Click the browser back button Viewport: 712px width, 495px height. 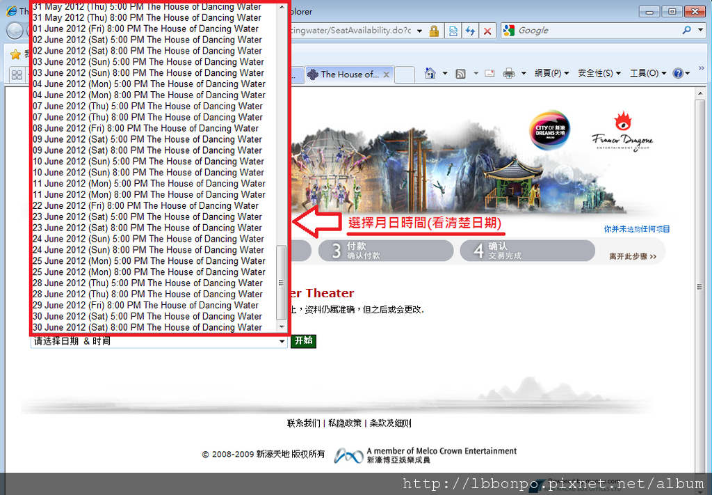(x=15, y=31)
